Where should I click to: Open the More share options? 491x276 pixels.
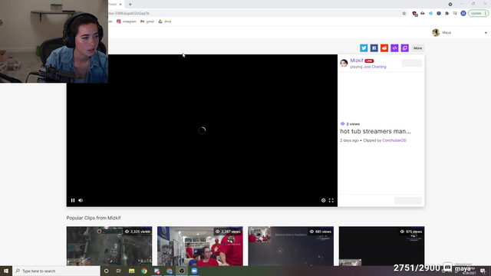(417, 48)
